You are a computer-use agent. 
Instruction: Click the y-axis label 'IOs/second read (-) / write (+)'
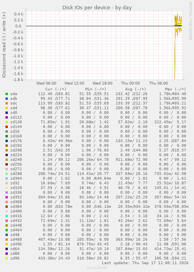(4, 45)
